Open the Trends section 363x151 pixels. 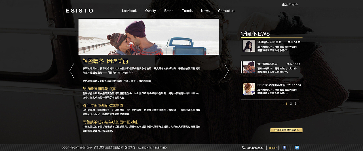pos(187,11)
